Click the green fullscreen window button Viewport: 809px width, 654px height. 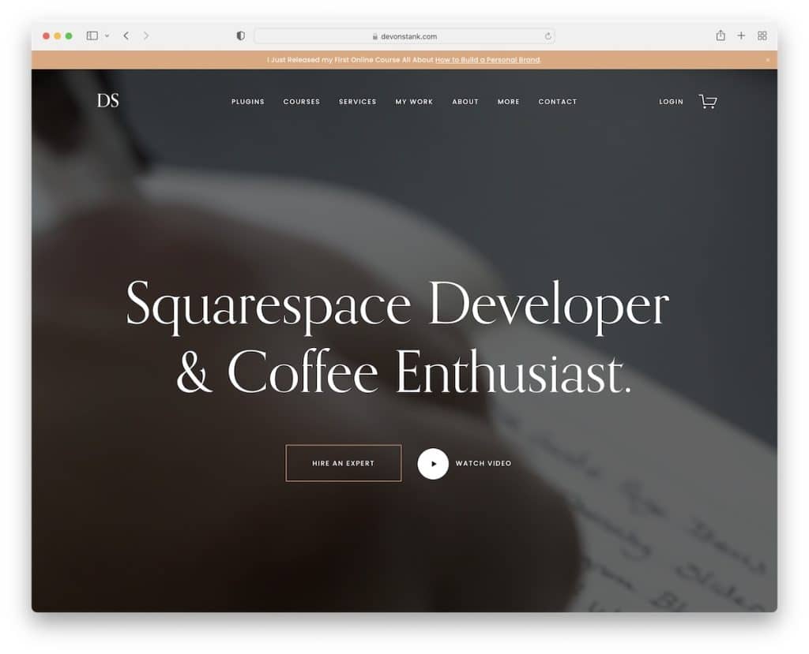tap(69, 36)
